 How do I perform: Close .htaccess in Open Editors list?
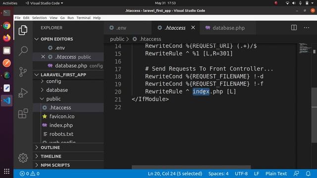(43, 57)
